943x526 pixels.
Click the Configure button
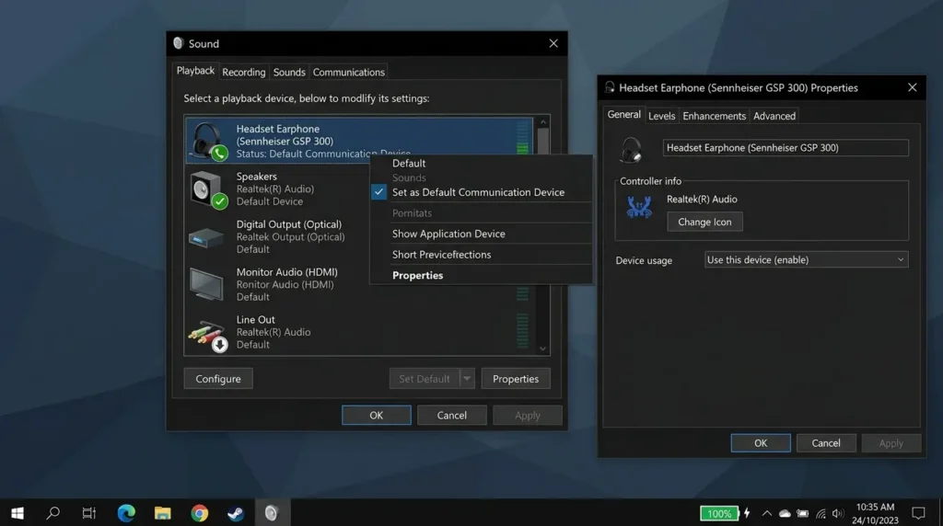(218, 379)
